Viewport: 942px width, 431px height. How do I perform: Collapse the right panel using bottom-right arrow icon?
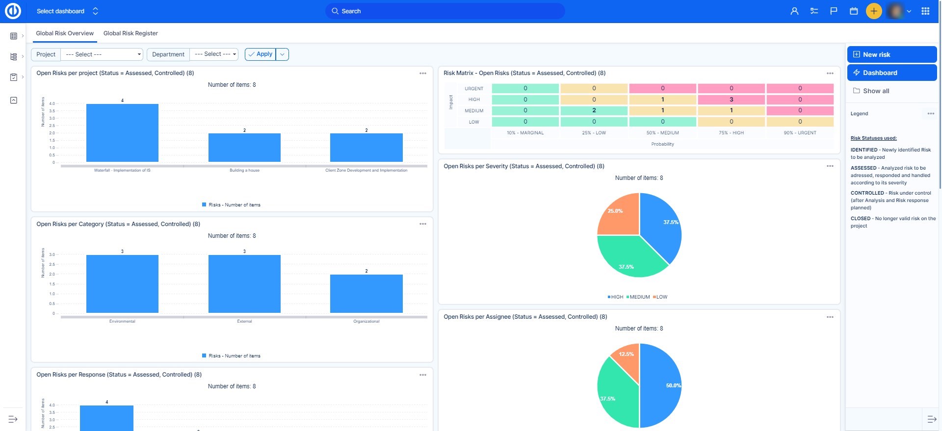[932, 419]
